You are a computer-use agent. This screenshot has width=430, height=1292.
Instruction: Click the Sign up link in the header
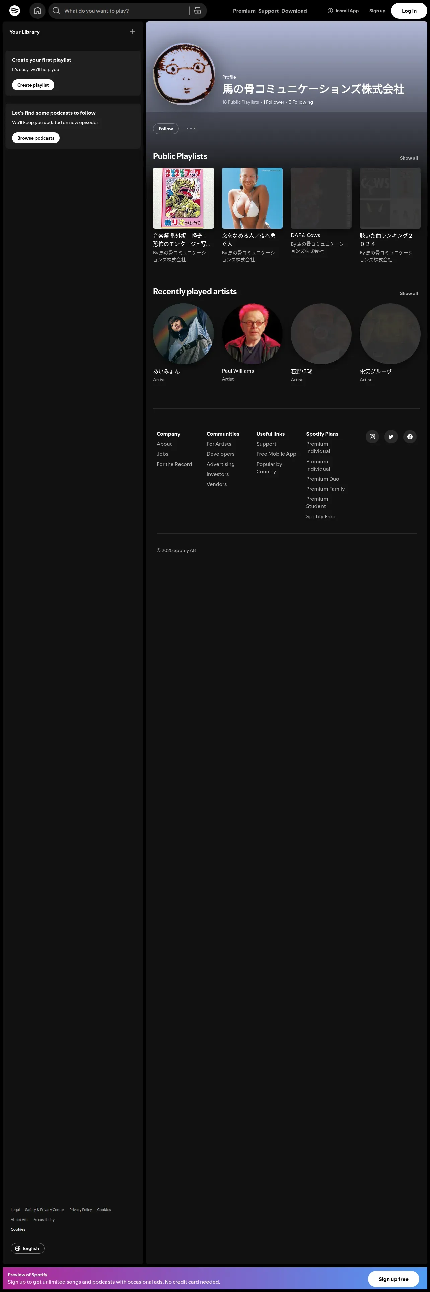(x=377, y=10)
